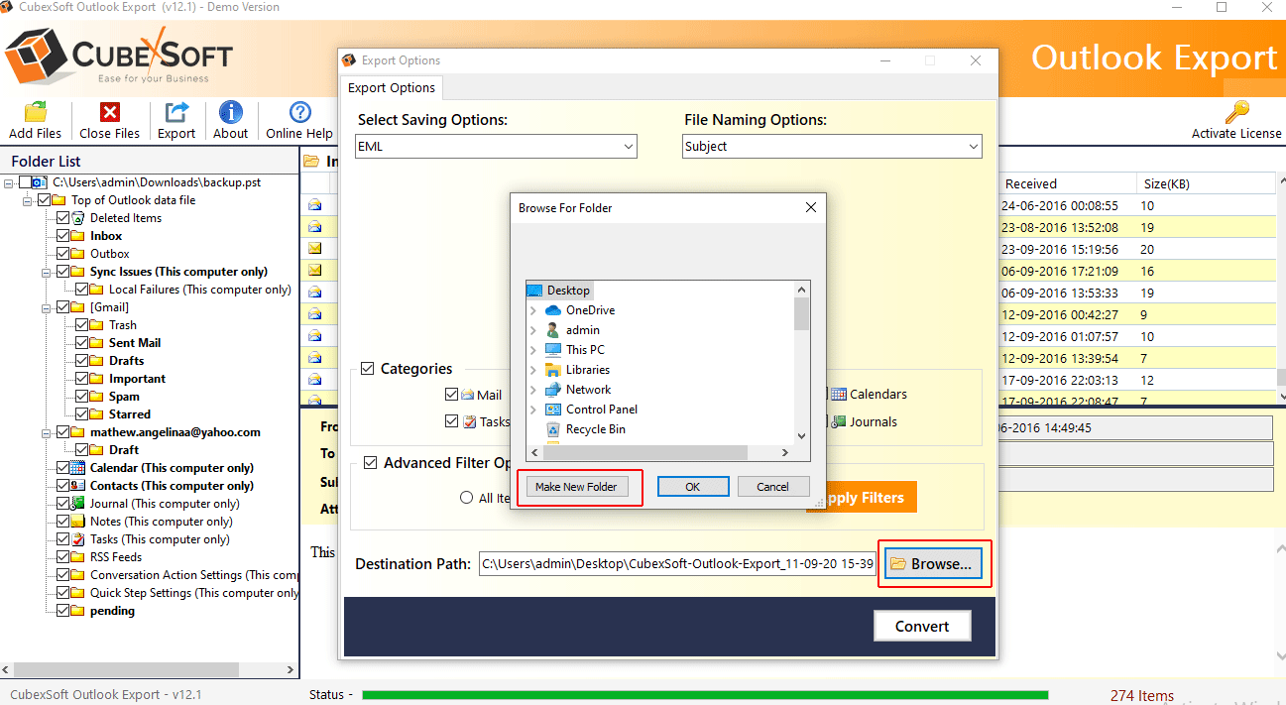This screenshot has width=1286, height=705.
Task: Click the Calendars category icon
Action: (839, 394)
